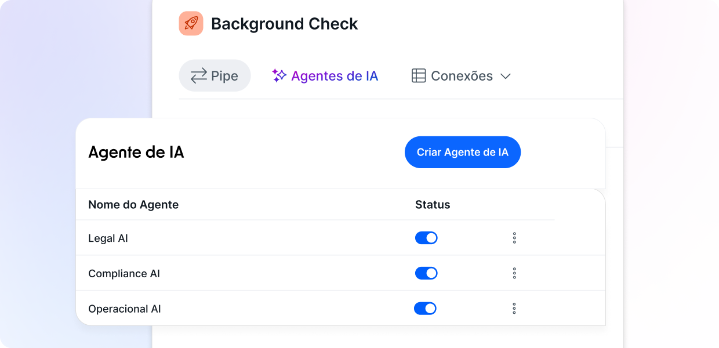Screen dimensions: 719x348
Task: Open the three-dot menu for Operacional AI
Action: (514, 309)
